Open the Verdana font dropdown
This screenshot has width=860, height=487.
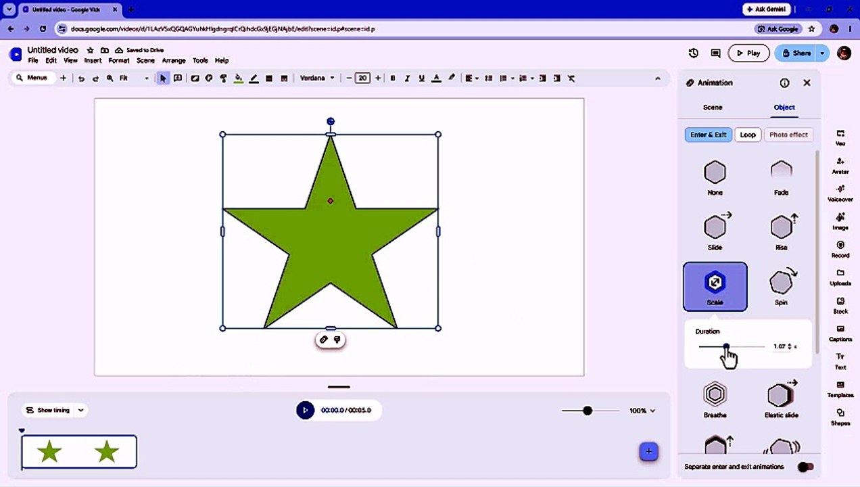tap(317, 78)
